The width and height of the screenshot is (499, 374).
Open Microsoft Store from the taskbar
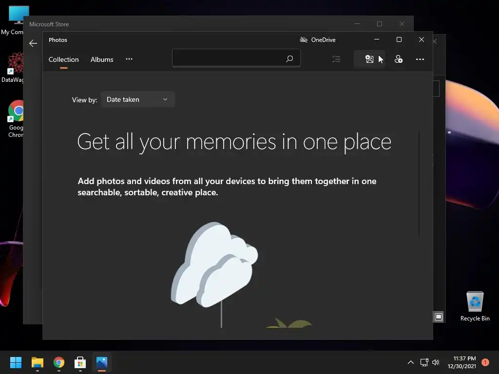coord(80,362)
